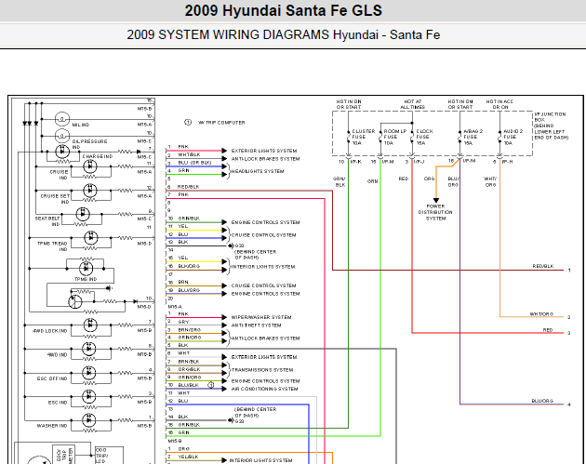Click the 'ANTI-THEFT SYSTEM' reference
The width and height of the screenshot is (586, 464).
[257, 325]
